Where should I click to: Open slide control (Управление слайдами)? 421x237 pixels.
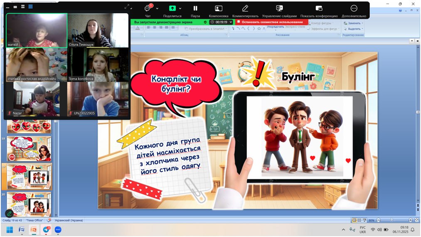(x=279, y=9)
